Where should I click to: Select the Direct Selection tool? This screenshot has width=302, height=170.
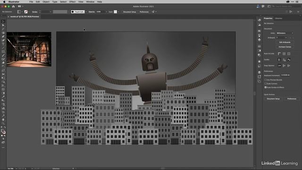[x=3, y=25]
